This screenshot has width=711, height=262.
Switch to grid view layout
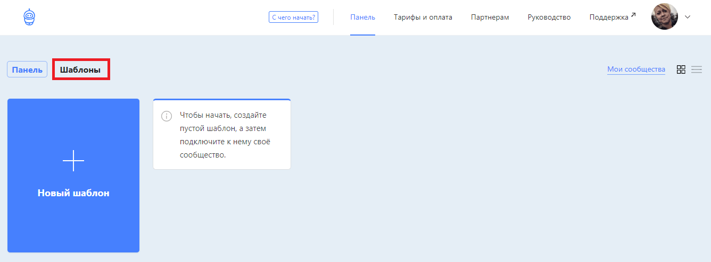click(681, 69)
